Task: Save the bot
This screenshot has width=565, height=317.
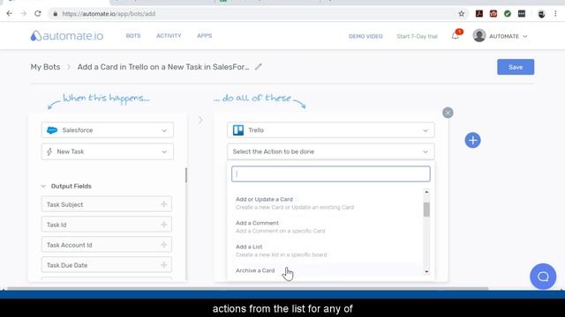Action: click(x=516, y=67)
